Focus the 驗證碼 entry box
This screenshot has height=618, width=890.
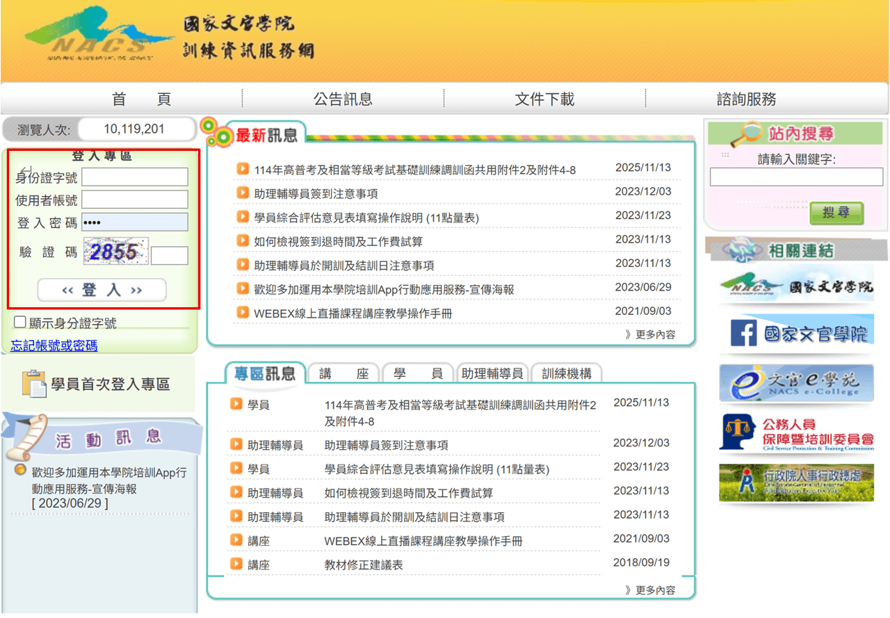pos(170,255)
